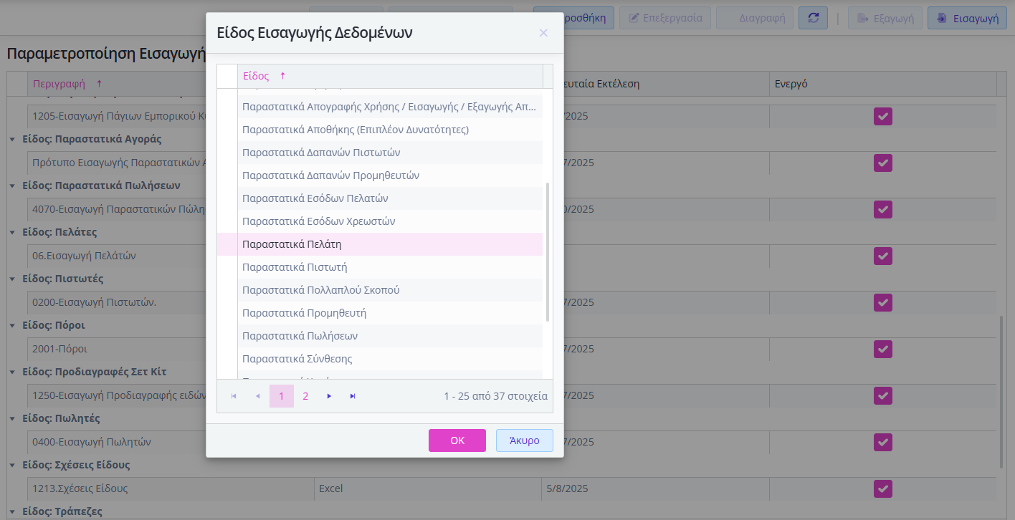Screen dimensions: 1015x520
Task: Click the Εξαγωγή export button
Action: click(885, 18)
